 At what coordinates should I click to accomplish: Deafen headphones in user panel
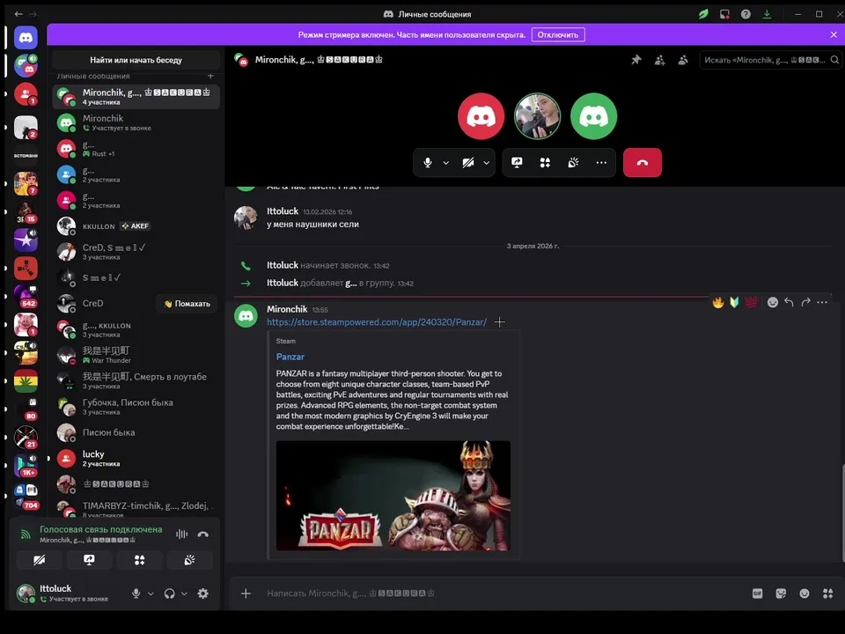[x=169, y=593]
